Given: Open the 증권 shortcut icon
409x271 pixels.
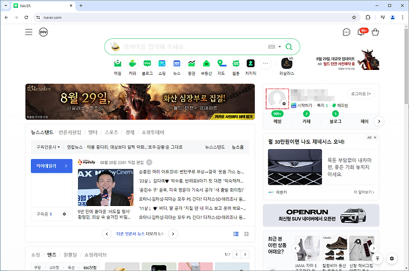Looking at the screenshot, I should point(191,63).
